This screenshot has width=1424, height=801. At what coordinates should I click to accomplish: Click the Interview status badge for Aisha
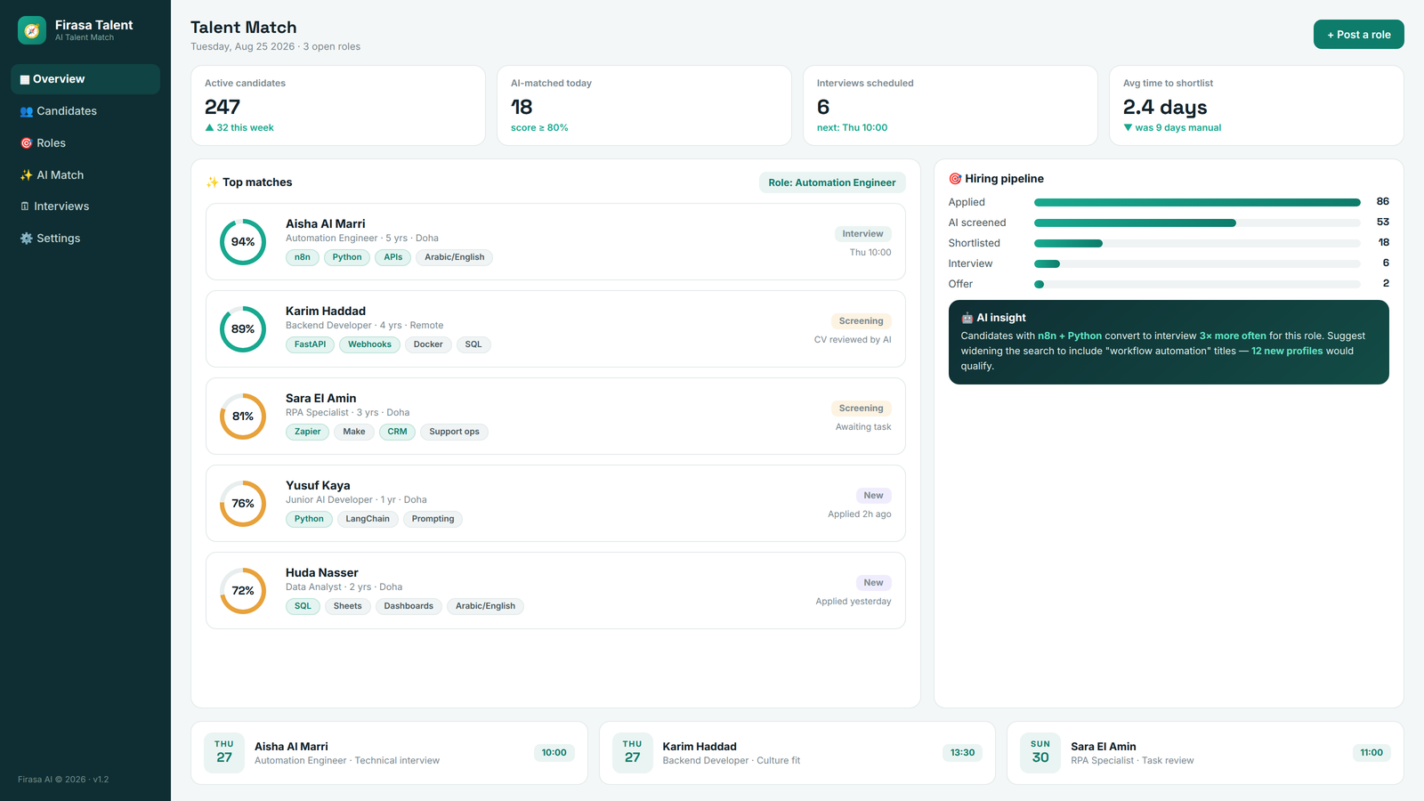(862, 234)
